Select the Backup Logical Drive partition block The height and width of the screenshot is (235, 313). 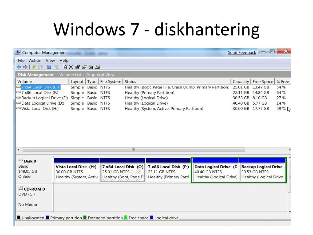pyautogui.click(x=262, y=170)
